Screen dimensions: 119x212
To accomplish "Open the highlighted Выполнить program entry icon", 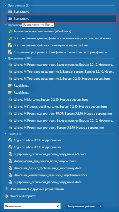I will pos(10,19).
